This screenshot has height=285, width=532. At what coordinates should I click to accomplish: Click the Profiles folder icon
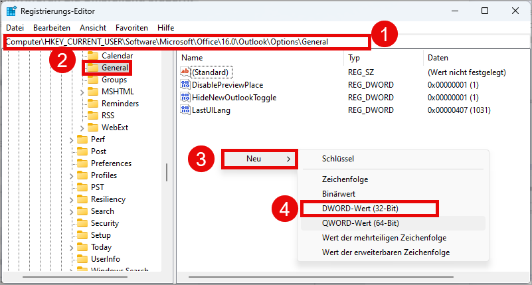(x=82, y=175)
